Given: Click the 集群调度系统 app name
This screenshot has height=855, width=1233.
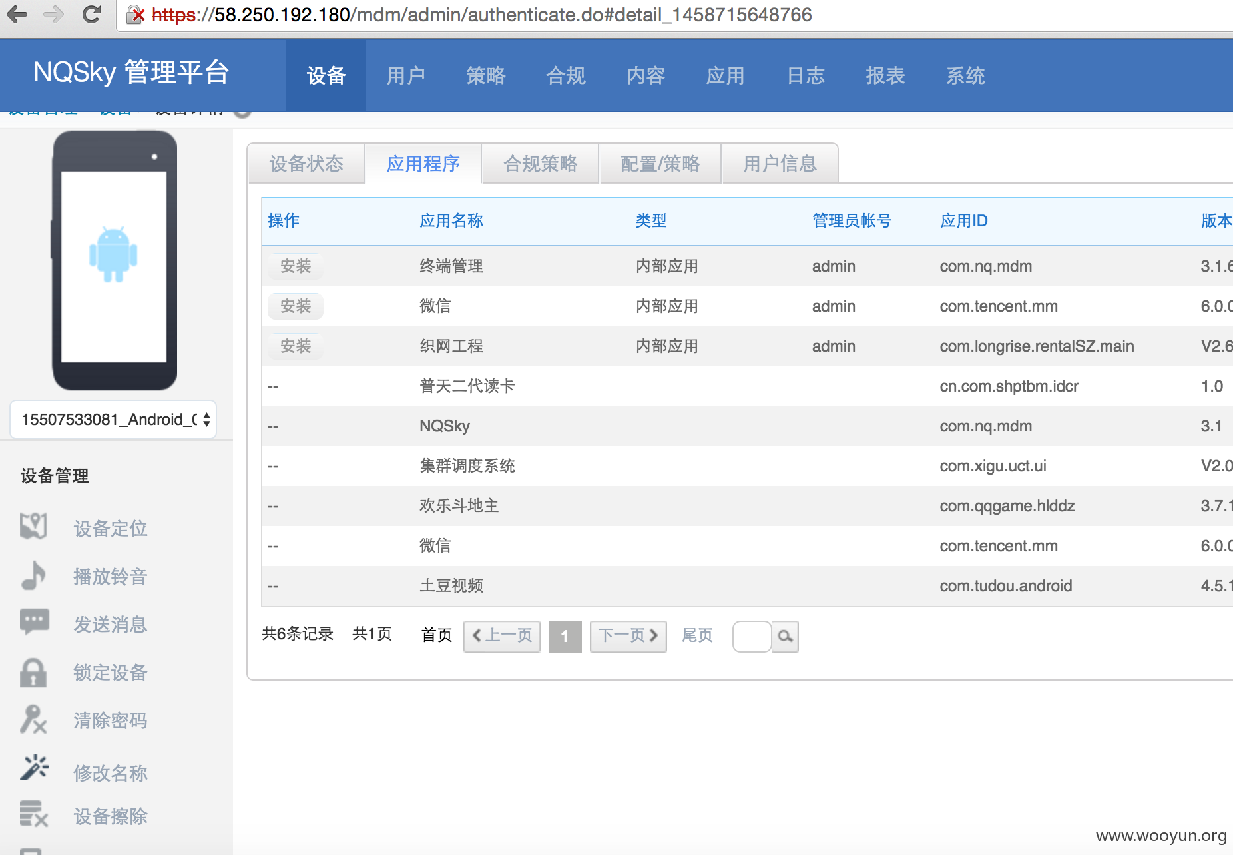Looking at the screenshot, I should coord(467,466).
